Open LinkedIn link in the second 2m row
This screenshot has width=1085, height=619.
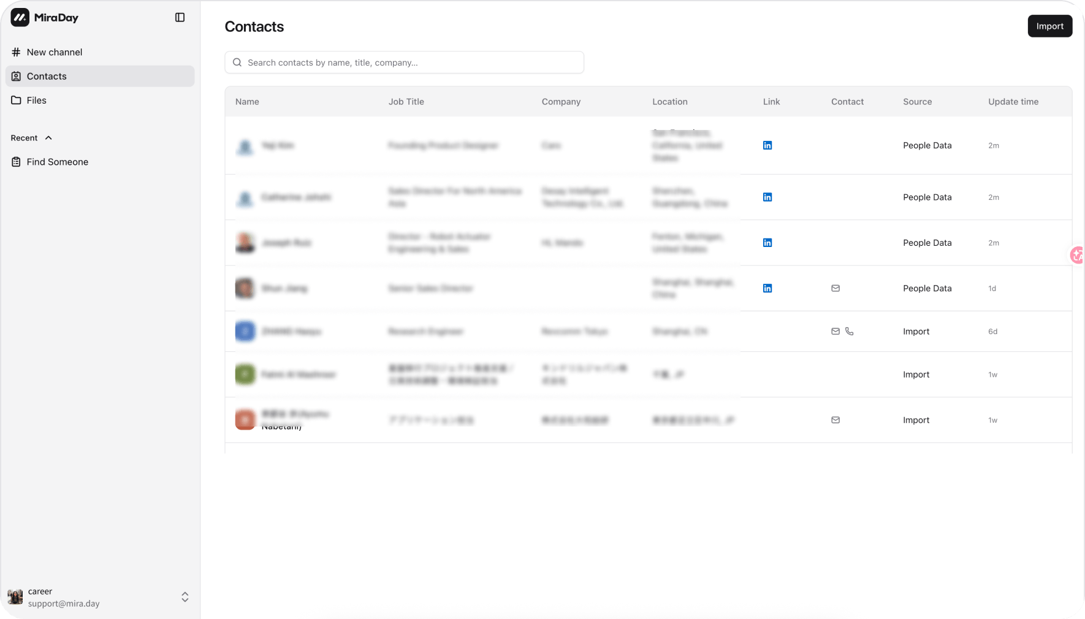tap(767, 197)
